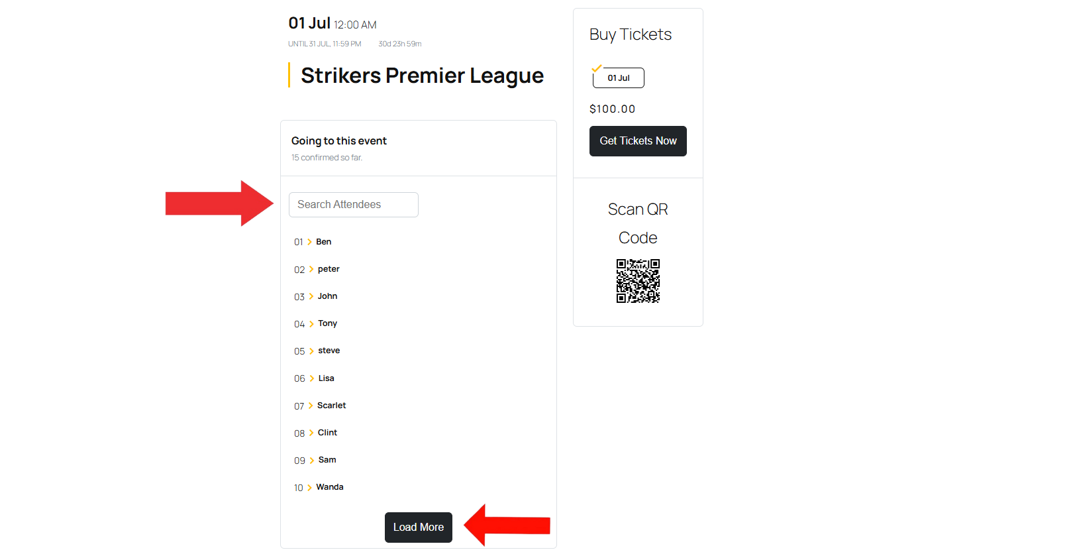Click the Get Tickets Now button
1073x556 pixels.
click(638, 141)
